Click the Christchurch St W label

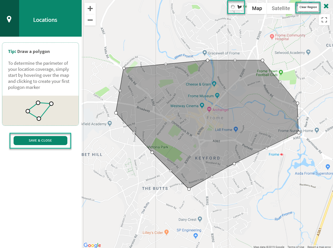(x=182, y=129)
